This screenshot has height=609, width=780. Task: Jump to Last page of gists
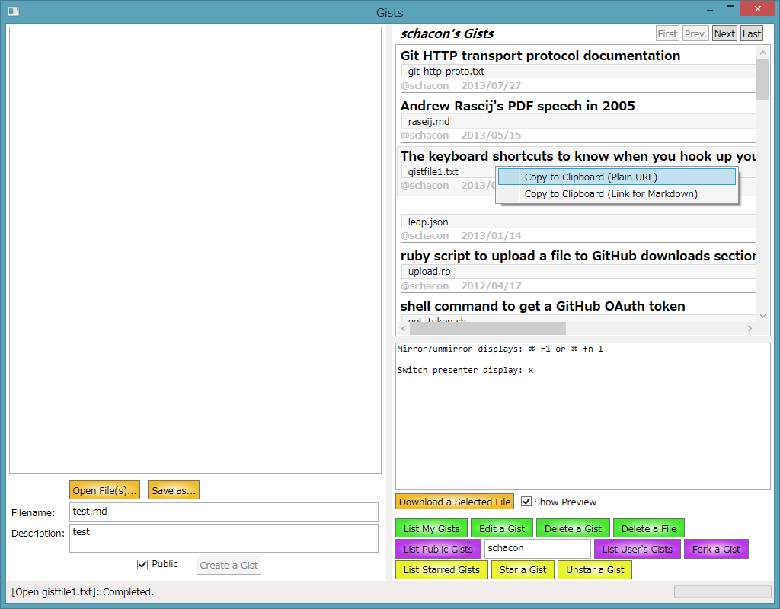(752, 33)
